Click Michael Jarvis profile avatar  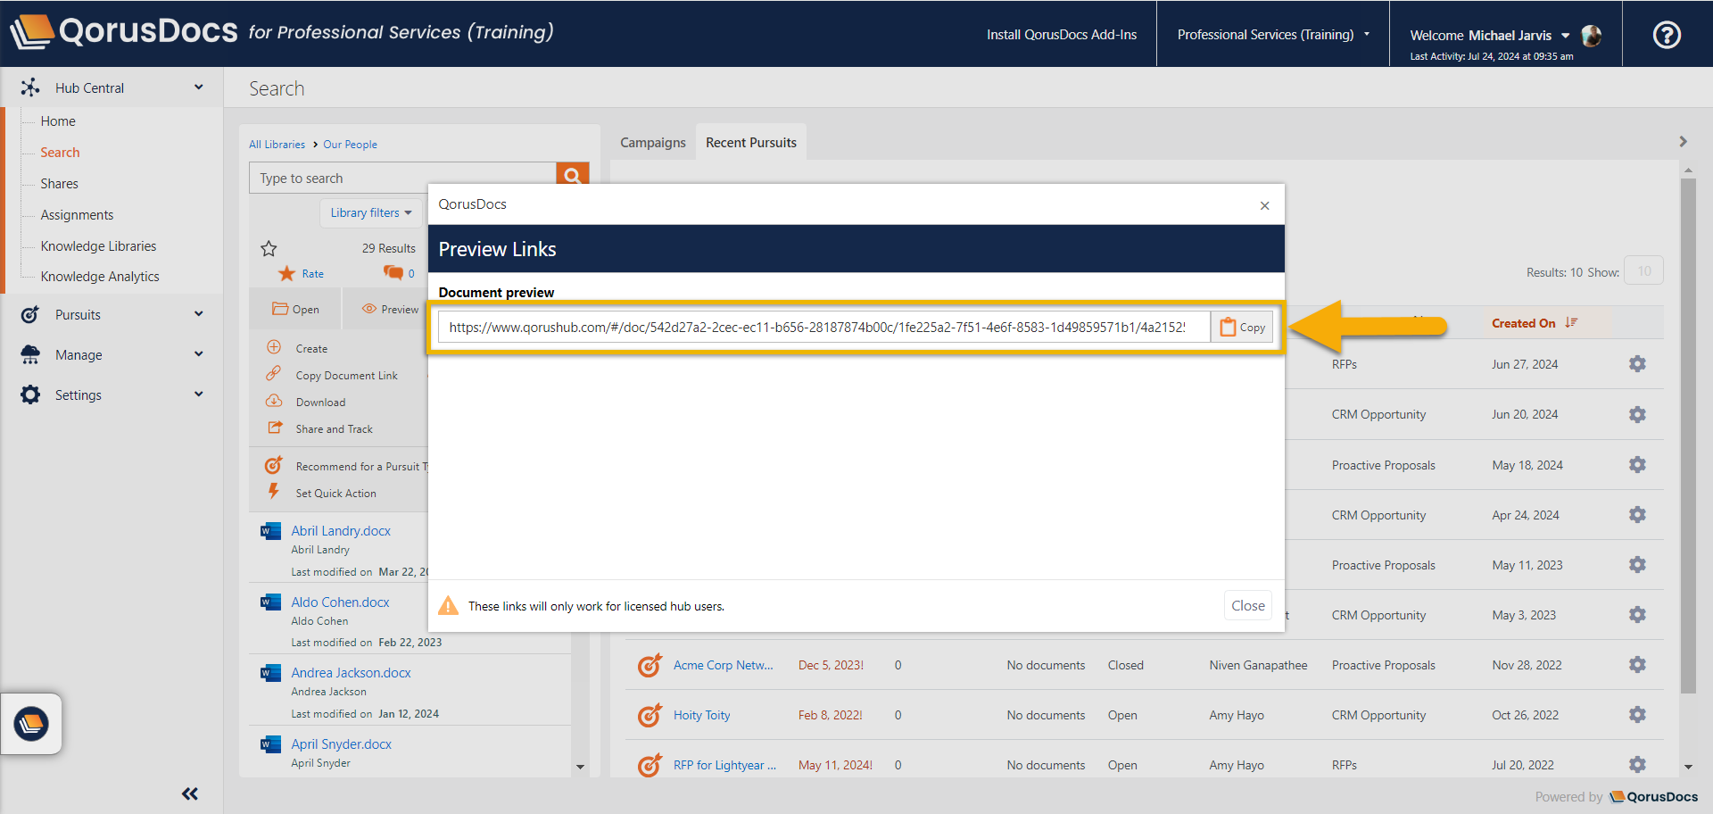(x=1591, y=36)
